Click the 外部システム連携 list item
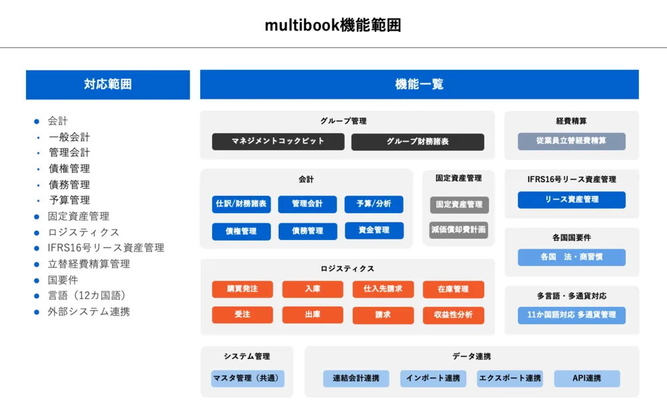 89,311
